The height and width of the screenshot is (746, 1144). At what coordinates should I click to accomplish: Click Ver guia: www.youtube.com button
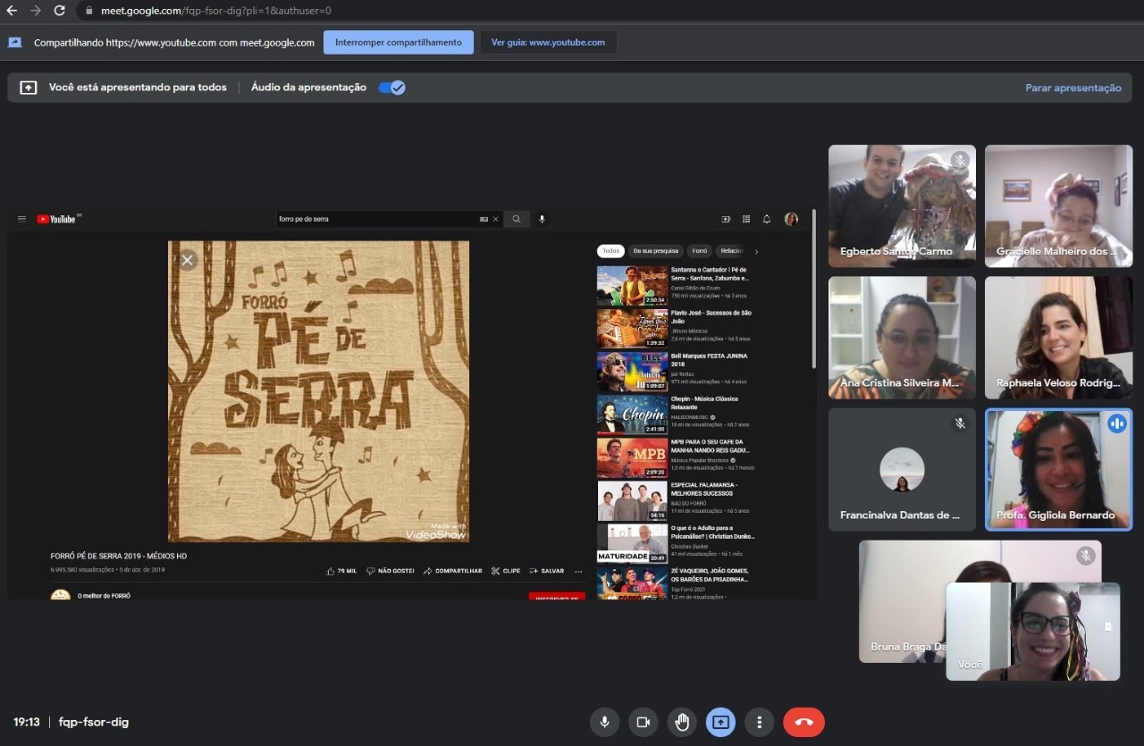[548, 42]
